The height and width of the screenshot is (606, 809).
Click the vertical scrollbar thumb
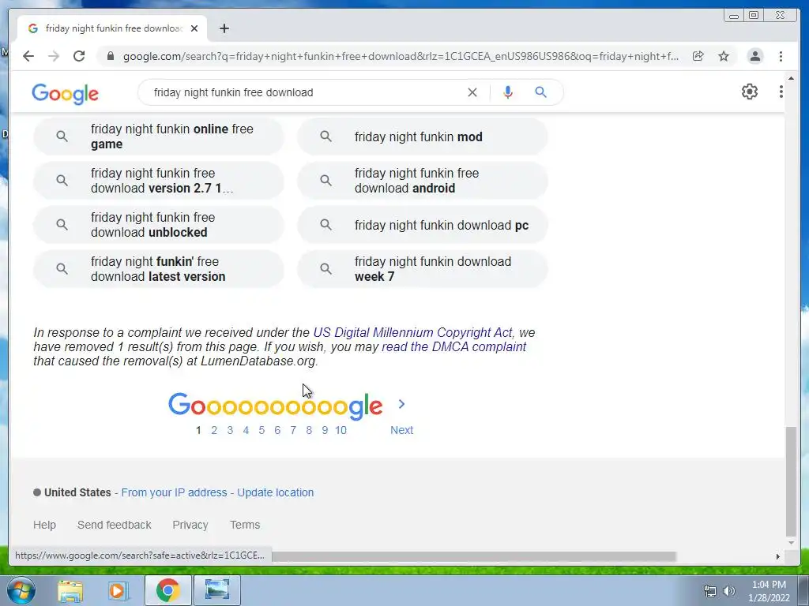coord(791,482)
